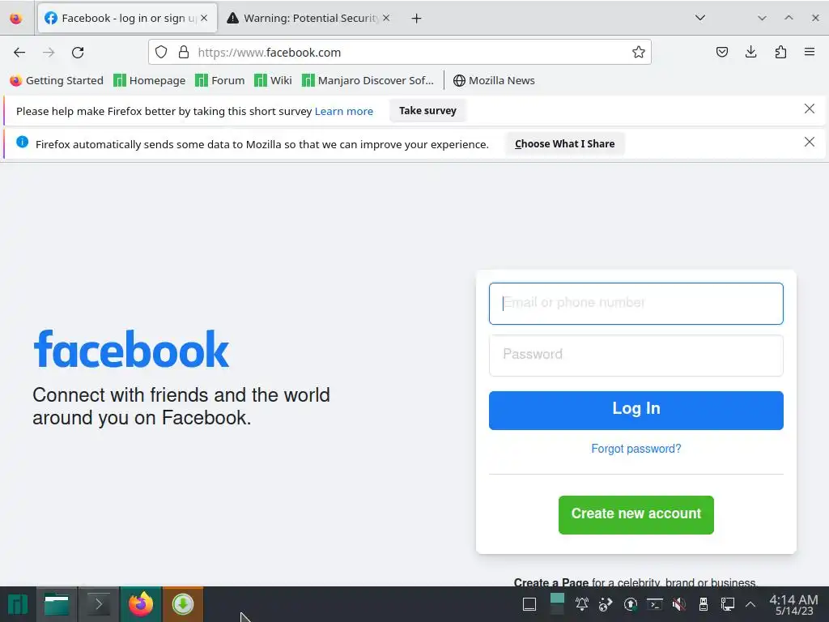Open the Manjaro Discover Software bookmark
829x622 pixels.
click(x=368, y=80)
